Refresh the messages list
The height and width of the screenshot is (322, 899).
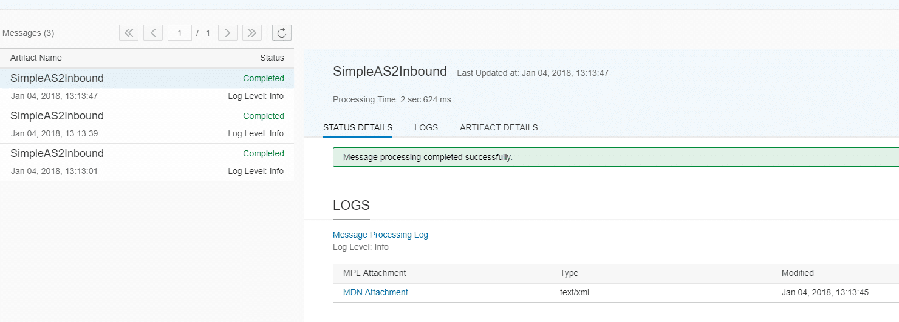(x=282, y=33)
